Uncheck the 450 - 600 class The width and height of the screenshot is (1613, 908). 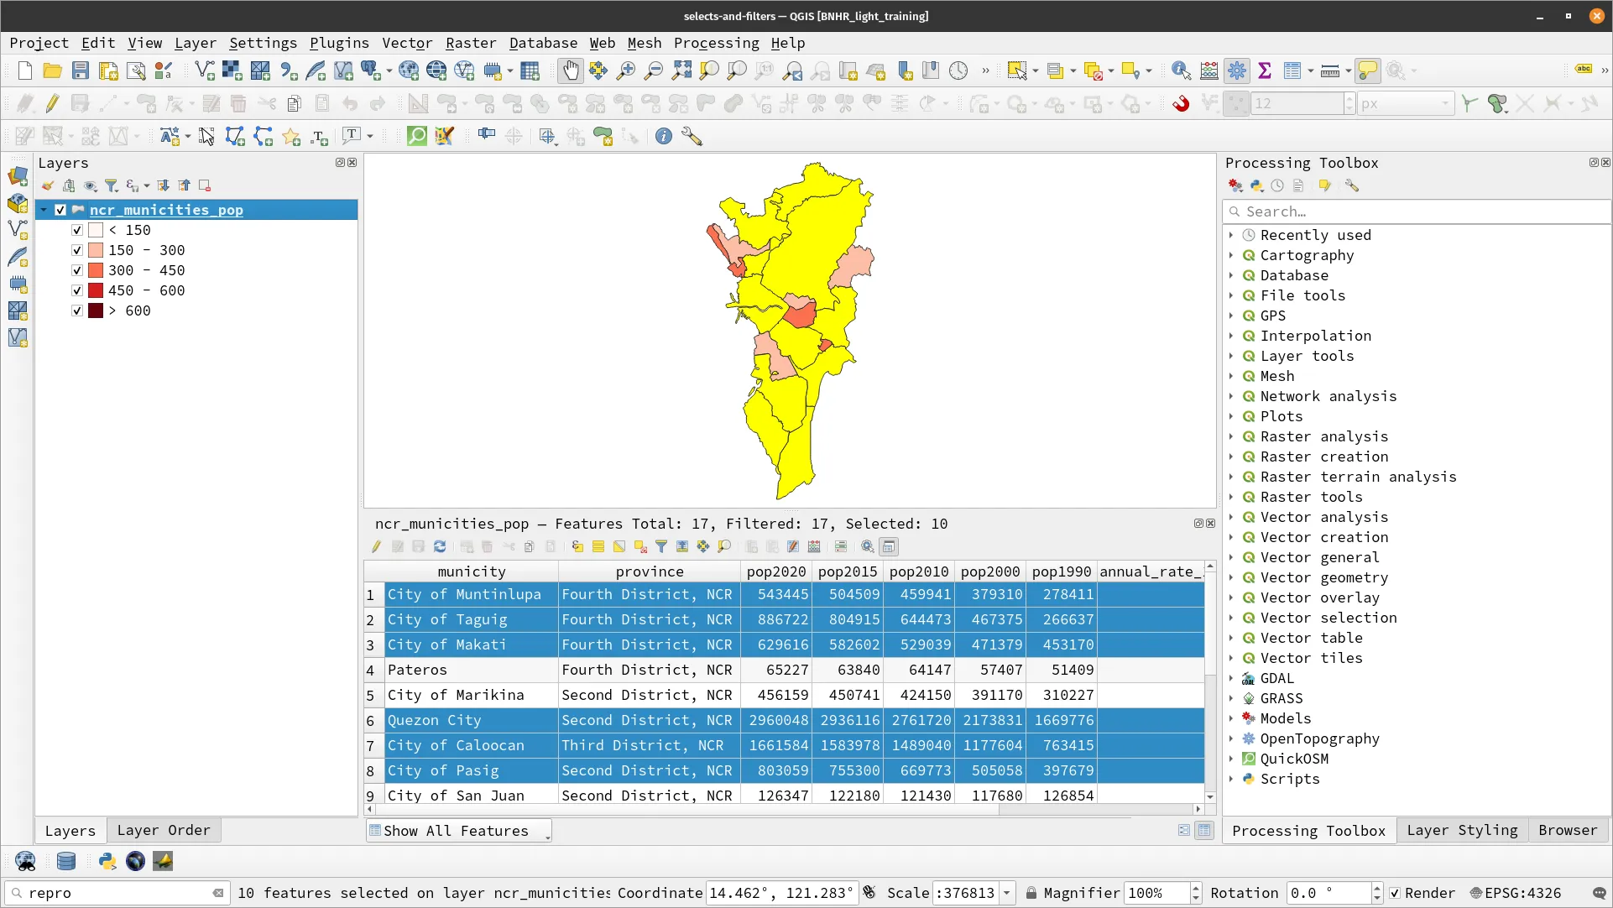(76, 290)
